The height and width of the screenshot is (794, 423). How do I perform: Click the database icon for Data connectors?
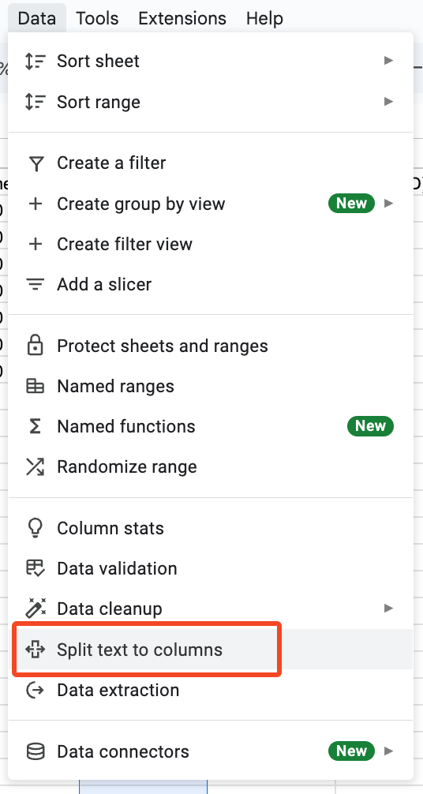click(x=36, y=751)
